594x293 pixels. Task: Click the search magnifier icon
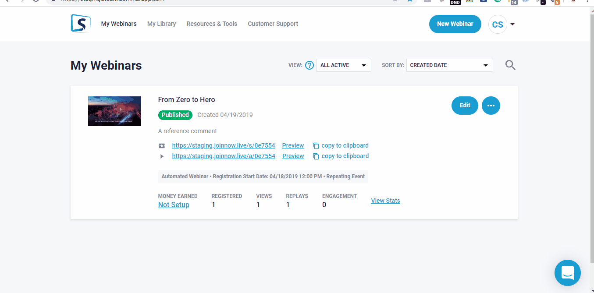click(510, 65)
